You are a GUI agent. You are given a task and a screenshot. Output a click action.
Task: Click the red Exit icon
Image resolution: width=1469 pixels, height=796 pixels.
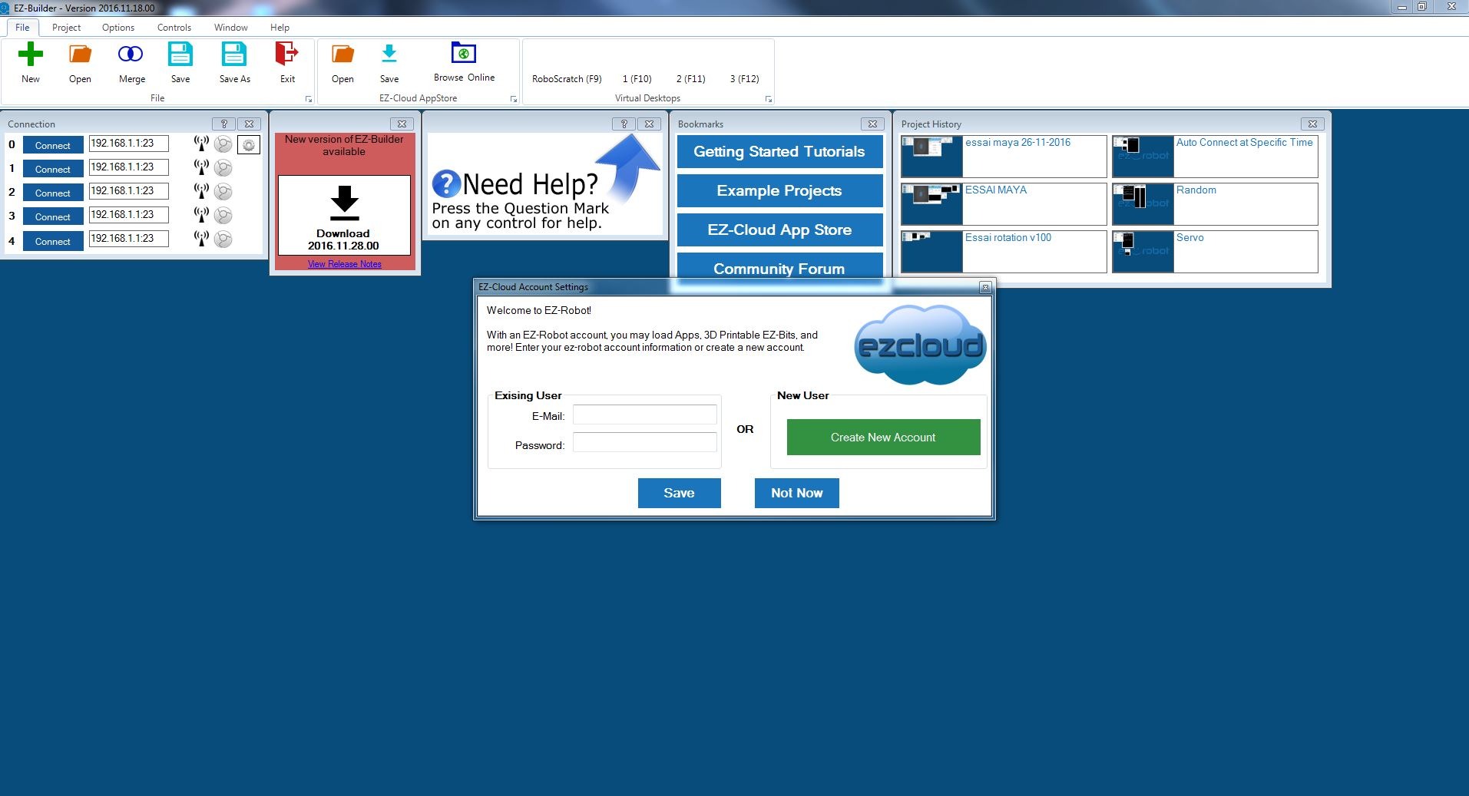[286, 54]
